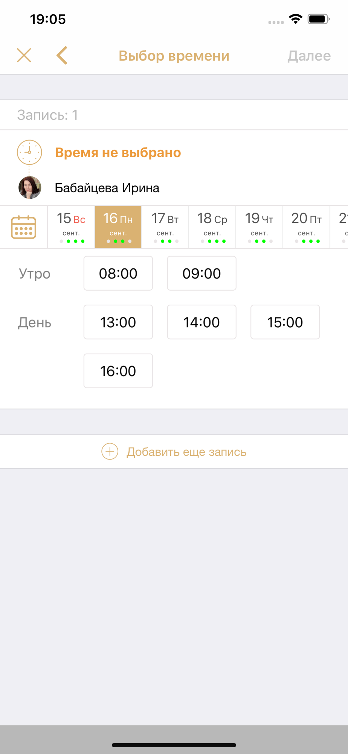
Task: Open Бабайцева Ирина's profile photo
Action: 30,187
